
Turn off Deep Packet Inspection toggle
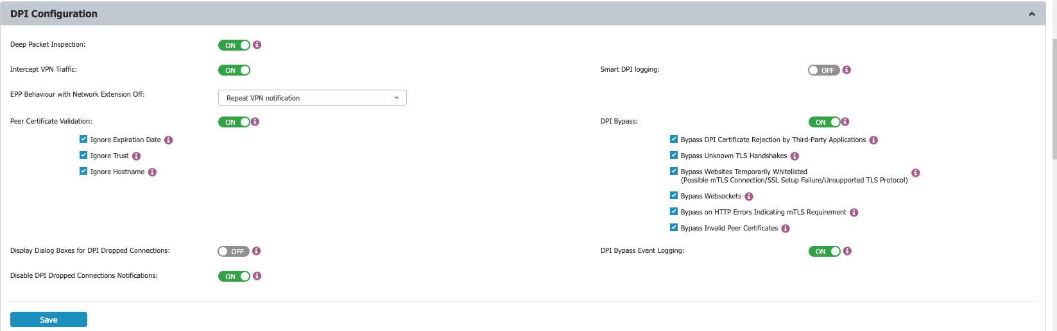click(234, 45)
